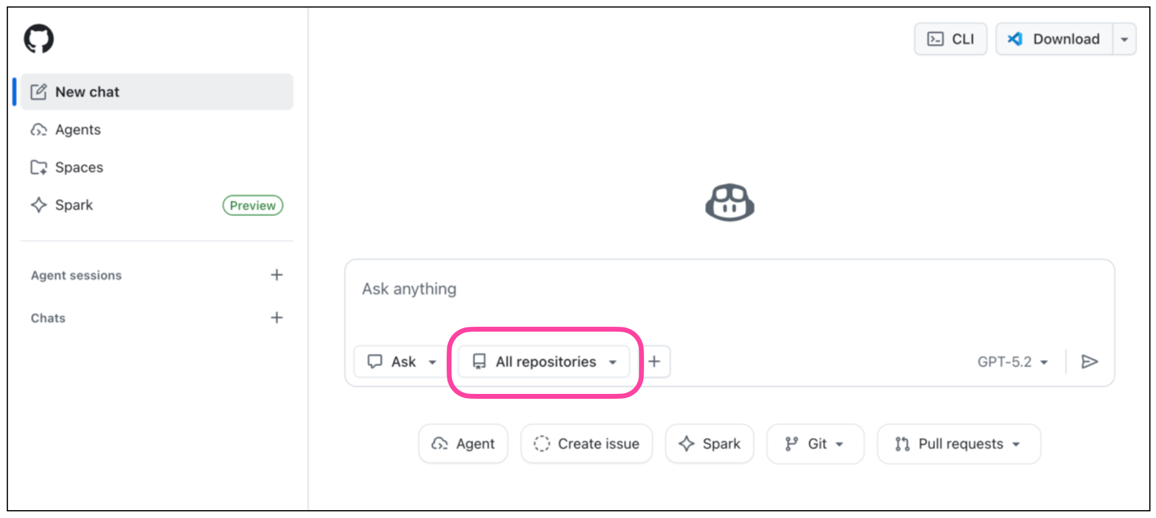Toggle the attachment plus in the chat box

pyautogui.click(x=654, y=361)
